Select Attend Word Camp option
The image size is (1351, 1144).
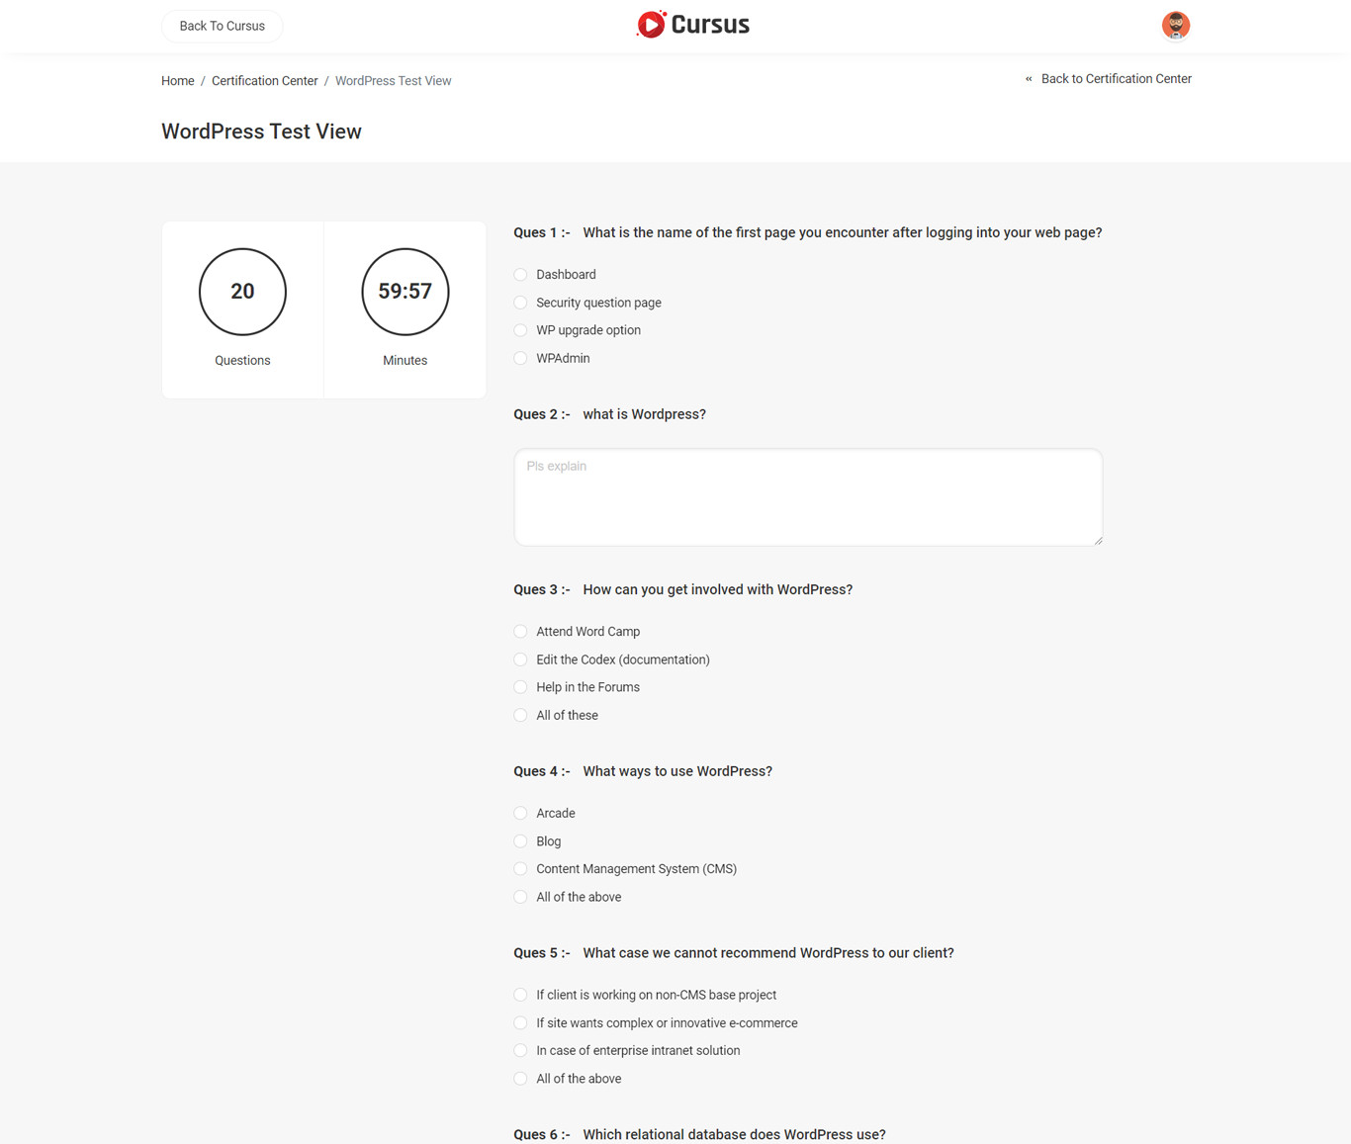click(x=521, y=632)
